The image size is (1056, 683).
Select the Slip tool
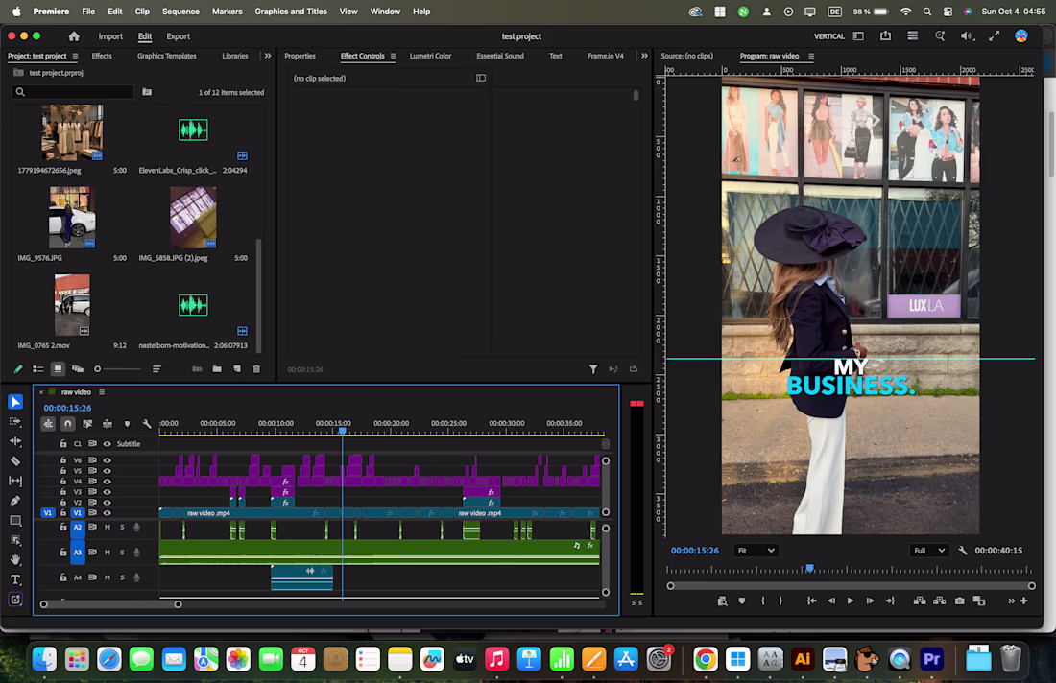pyautogui.click(x=14, y=482)
